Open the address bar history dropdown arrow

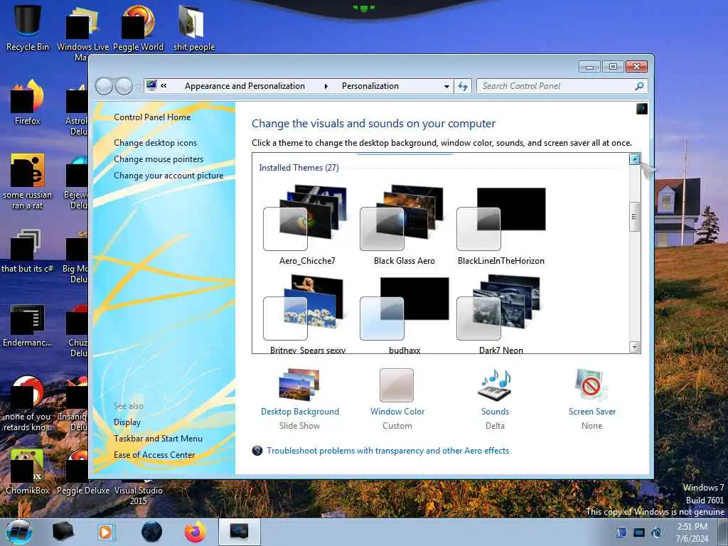[446, 86]
